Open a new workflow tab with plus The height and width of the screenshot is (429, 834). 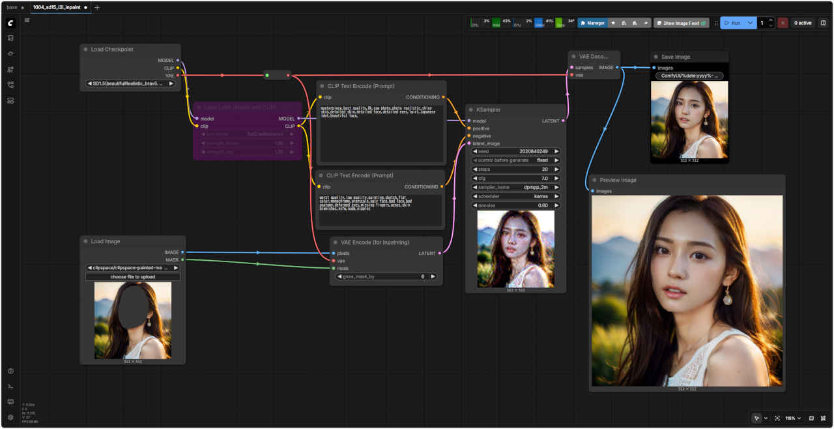[x=98, y=7]
